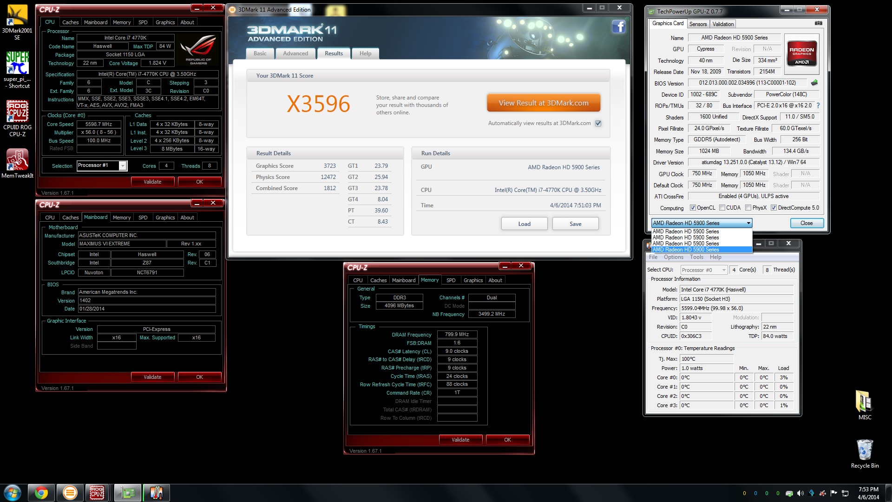Click the Load button in Run Details
The image size is (892, 502).
point(524,224)
